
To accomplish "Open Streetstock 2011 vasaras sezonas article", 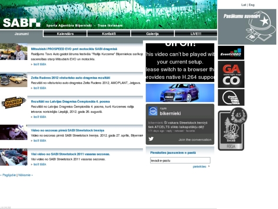I will [70, 154].
